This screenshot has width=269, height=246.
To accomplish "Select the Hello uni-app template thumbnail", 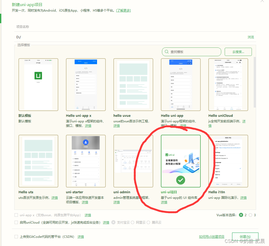I will (181, 85).
